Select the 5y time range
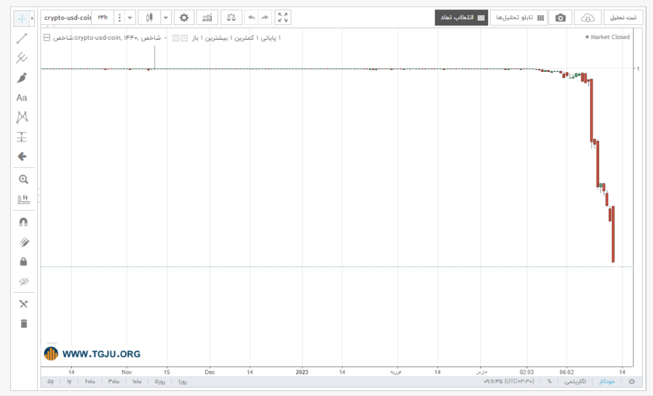 pos(51,381)
